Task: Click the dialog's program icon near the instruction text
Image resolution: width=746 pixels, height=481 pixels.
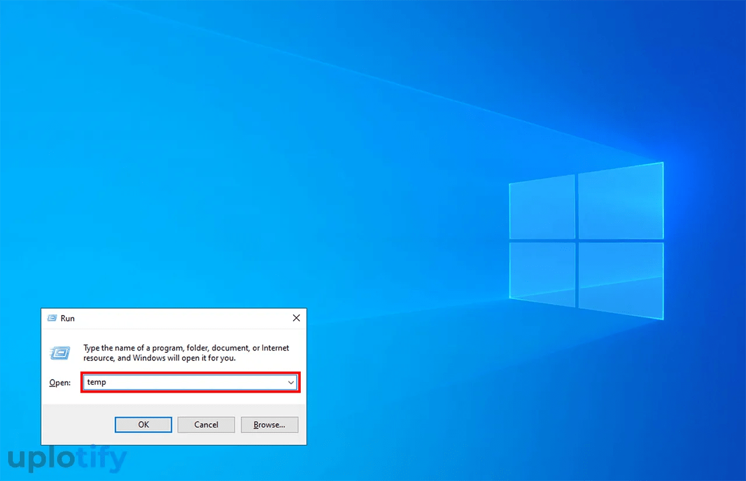Action: click(x=59, y=353)
